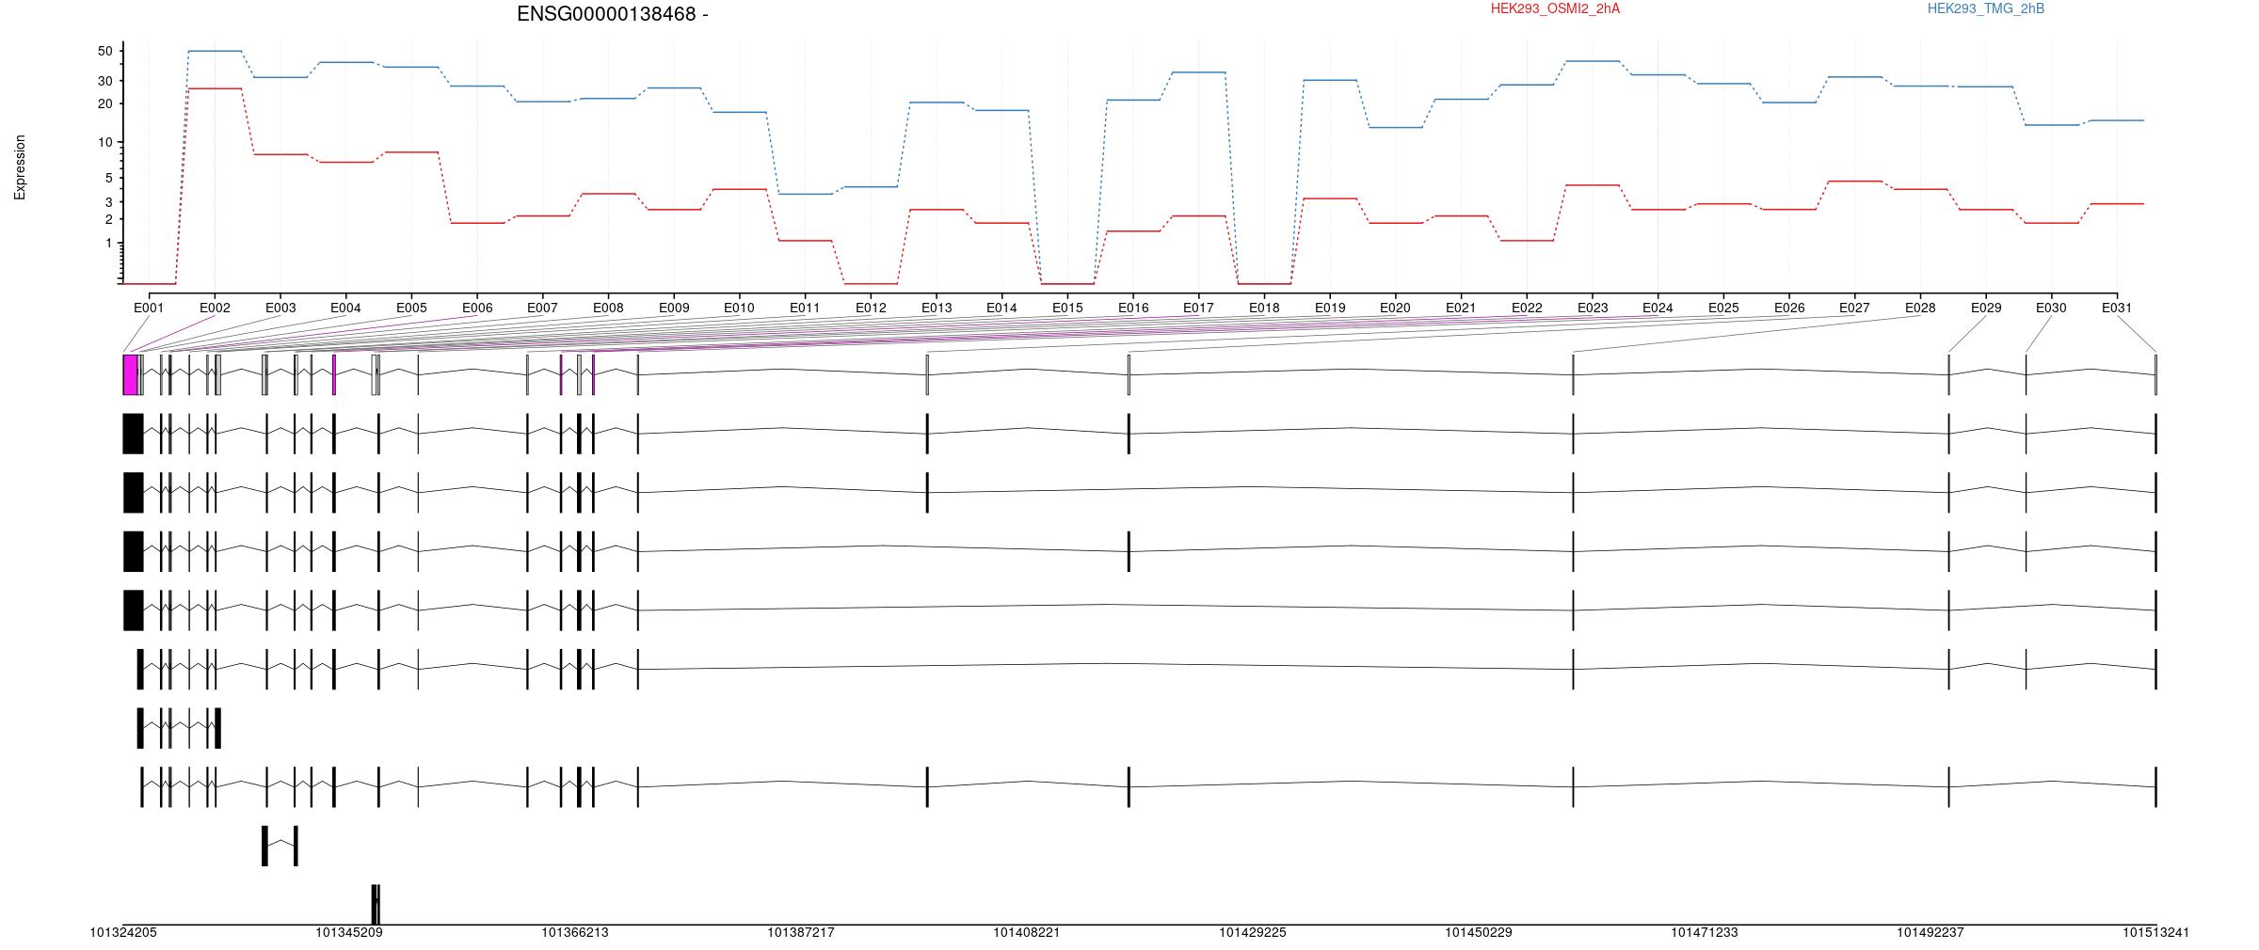The width and height of the screenshot is (2259, 950).
Task: Click exon label E018
Action: point(1264,308)
